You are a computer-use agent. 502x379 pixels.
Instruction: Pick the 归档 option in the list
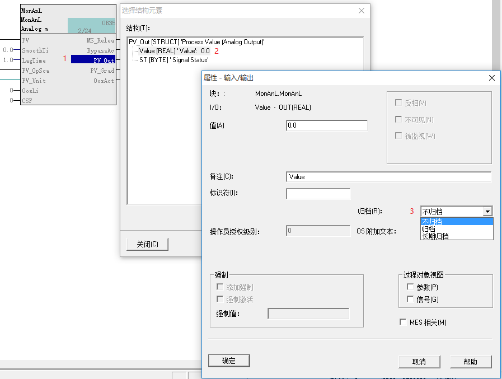click(x=429, y=229)
